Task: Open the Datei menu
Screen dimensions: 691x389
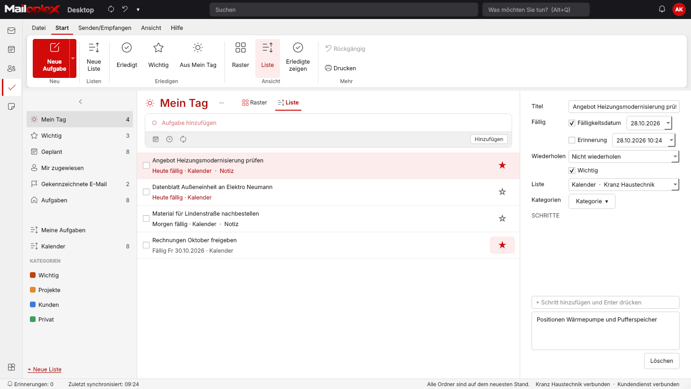Action: pyautogui.click(x=39, y=28)
